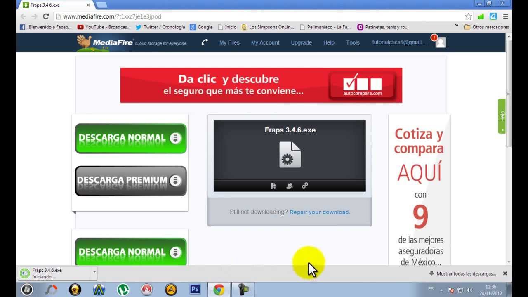Click the lower DESCARGA NORMAL button
Image resolution: width=528 pixels, height=297 pixels.
(131, 251)
